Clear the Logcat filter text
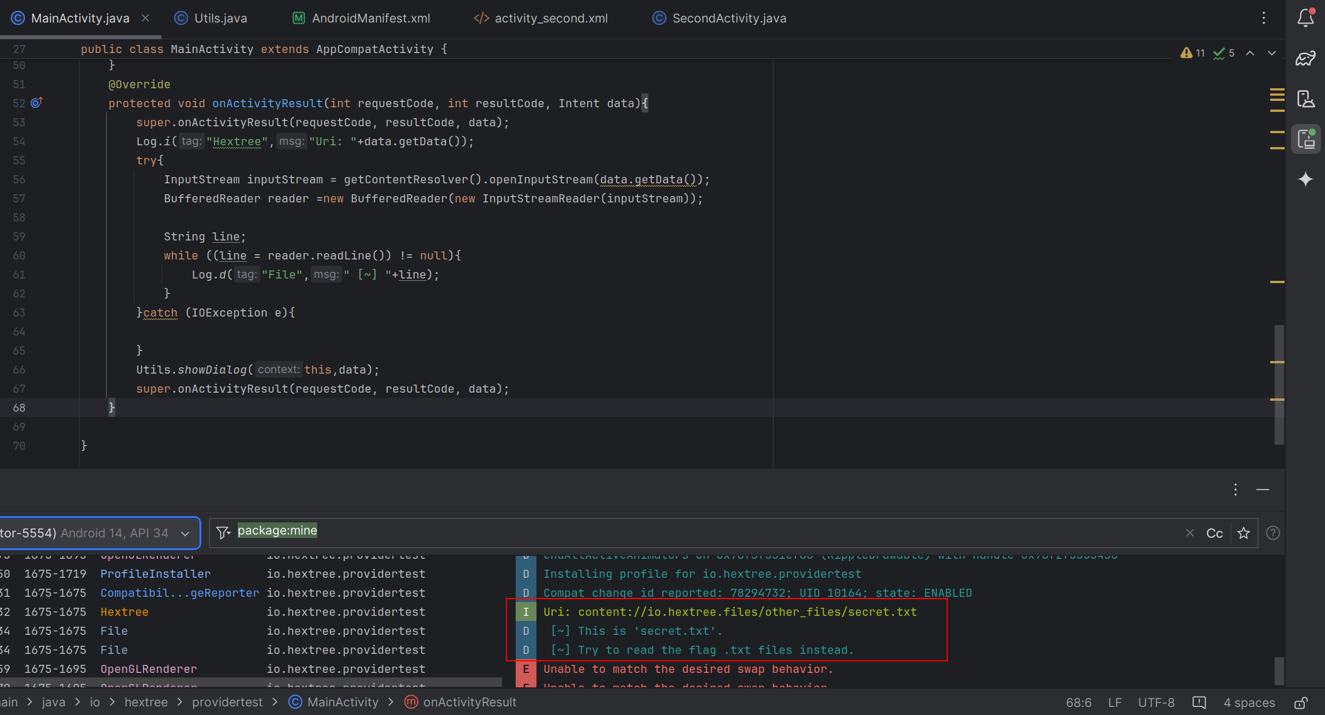 [1189, 533]
